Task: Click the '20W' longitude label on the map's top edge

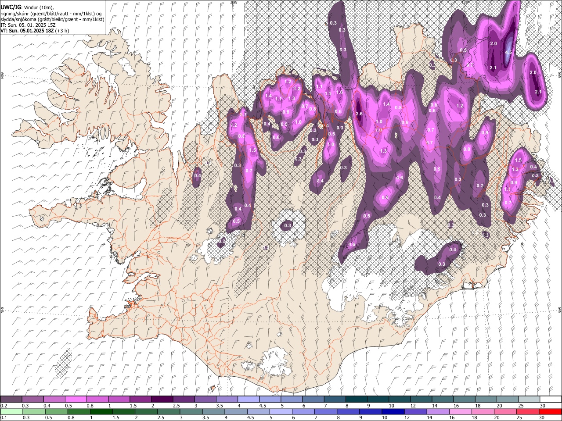Action: click(233, 2)
